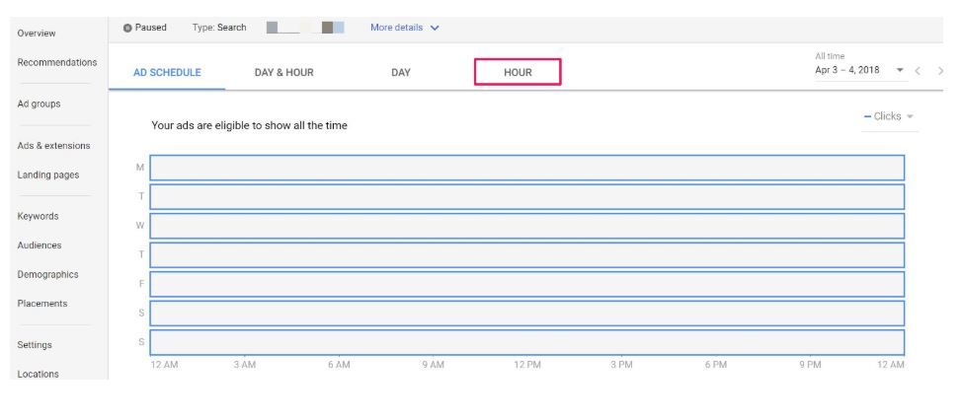Go to previous date range arrow
Viewport: 962px width, 420px height.
[918, 71]
